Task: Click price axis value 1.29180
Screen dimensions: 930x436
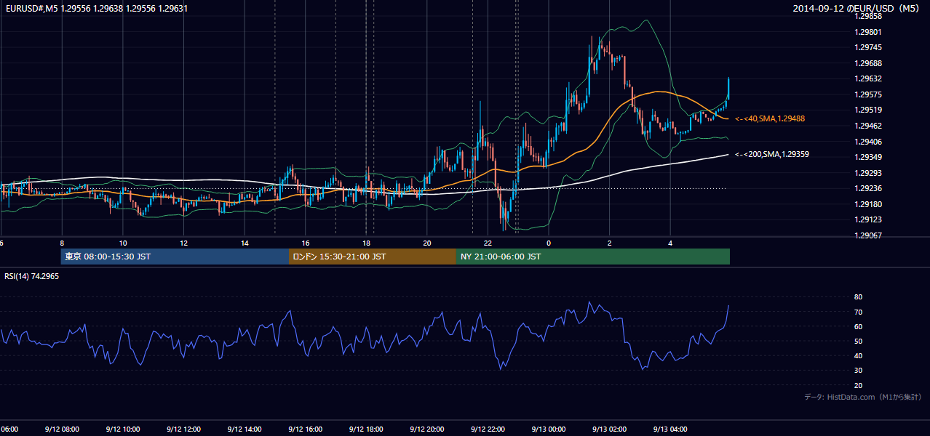Action: [867, 204]
